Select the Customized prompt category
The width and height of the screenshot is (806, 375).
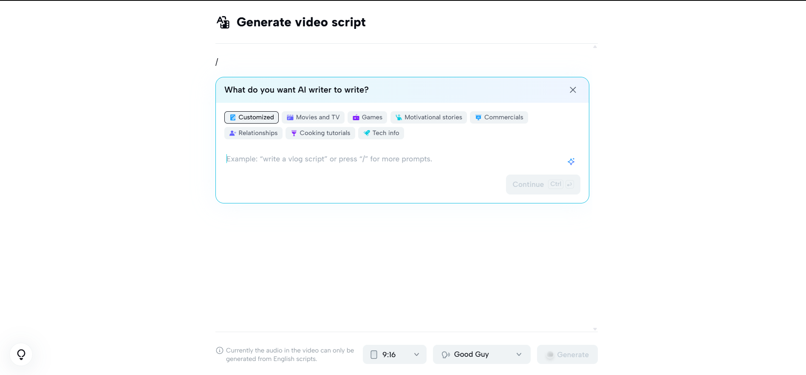pos(251,117)
